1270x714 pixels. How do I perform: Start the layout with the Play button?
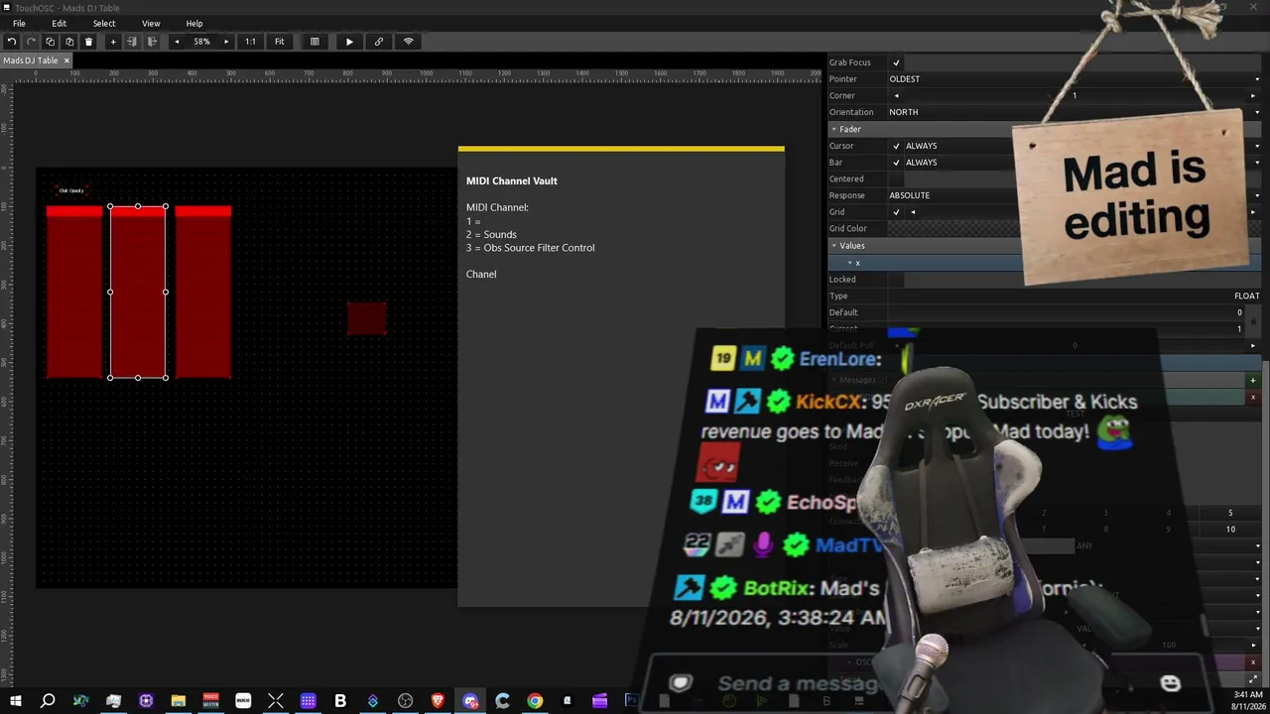349,42
